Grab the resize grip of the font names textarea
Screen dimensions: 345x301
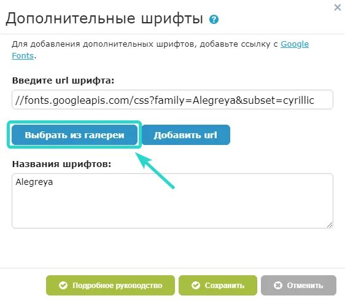(x=330, y=225)
